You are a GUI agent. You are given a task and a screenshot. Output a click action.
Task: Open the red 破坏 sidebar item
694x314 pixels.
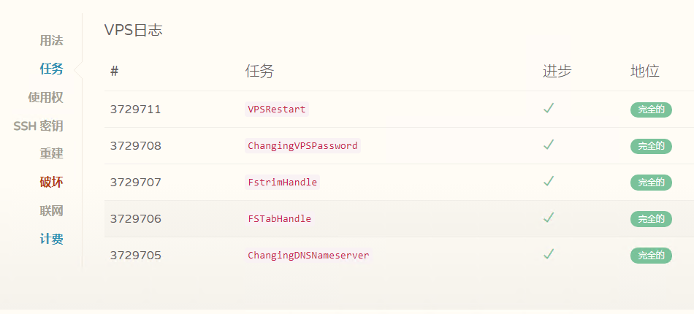pyautogui.click(x=51, y=183)
